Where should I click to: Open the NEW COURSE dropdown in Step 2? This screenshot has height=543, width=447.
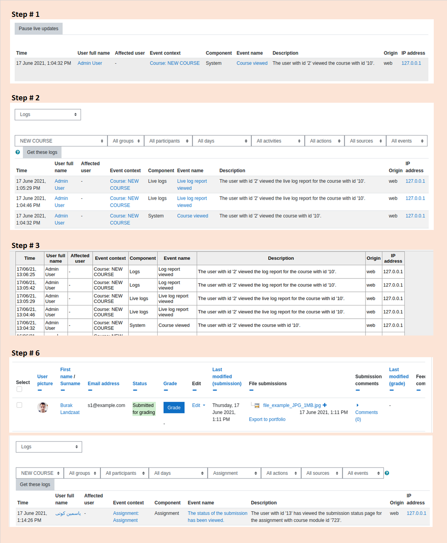[x=61, y=141]
